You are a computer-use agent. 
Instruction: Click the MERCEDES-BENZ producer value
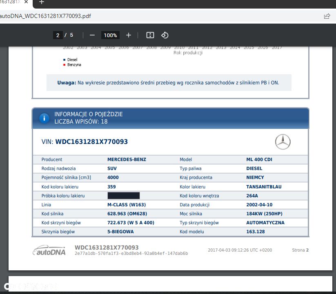point(127,159)
